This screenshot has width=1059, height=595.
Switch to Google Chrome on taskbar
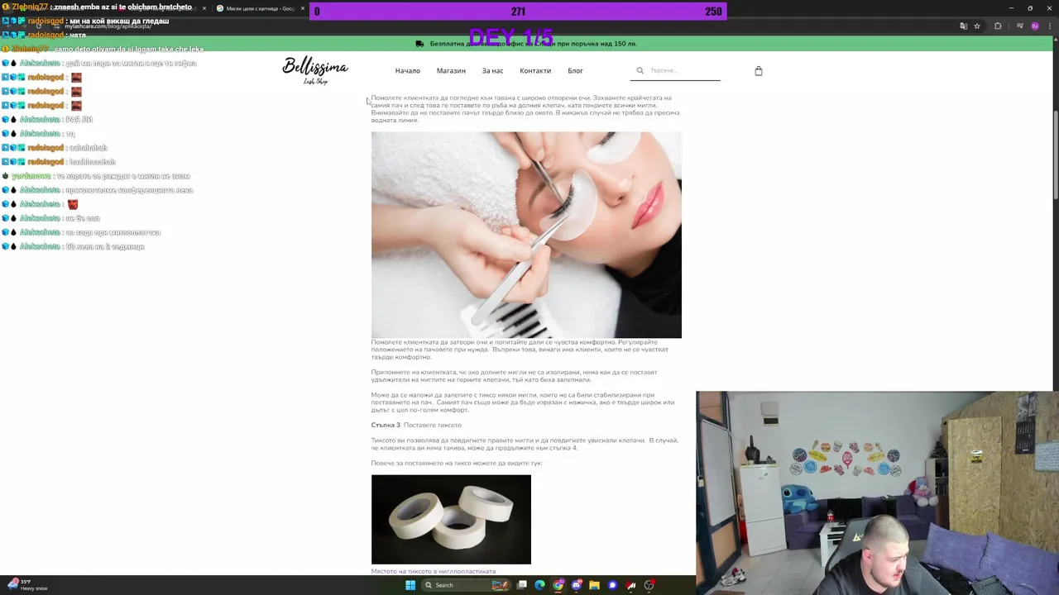[558, 585]
